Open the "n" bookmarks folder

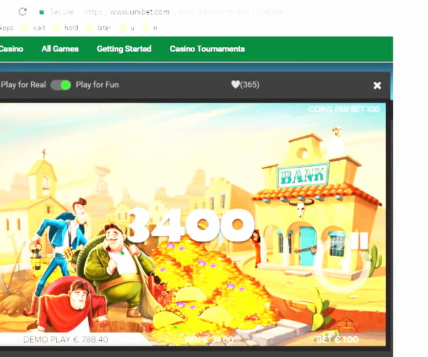151,28
